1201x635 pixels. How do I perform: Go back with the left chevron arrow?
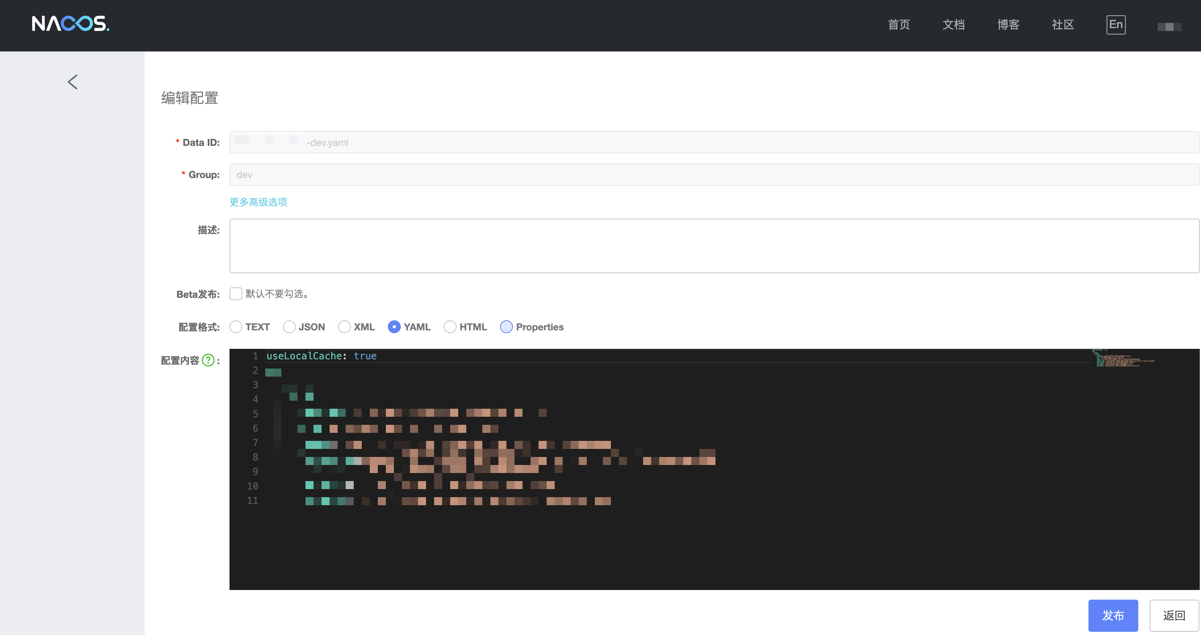[x=72, y=82]
